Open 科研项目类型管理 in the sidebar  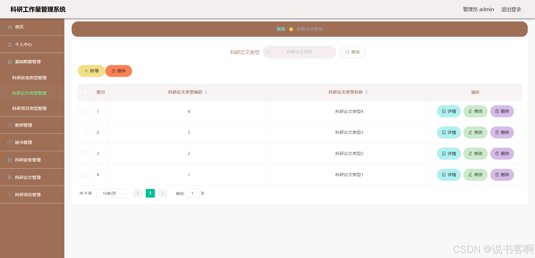pos(29,109)
